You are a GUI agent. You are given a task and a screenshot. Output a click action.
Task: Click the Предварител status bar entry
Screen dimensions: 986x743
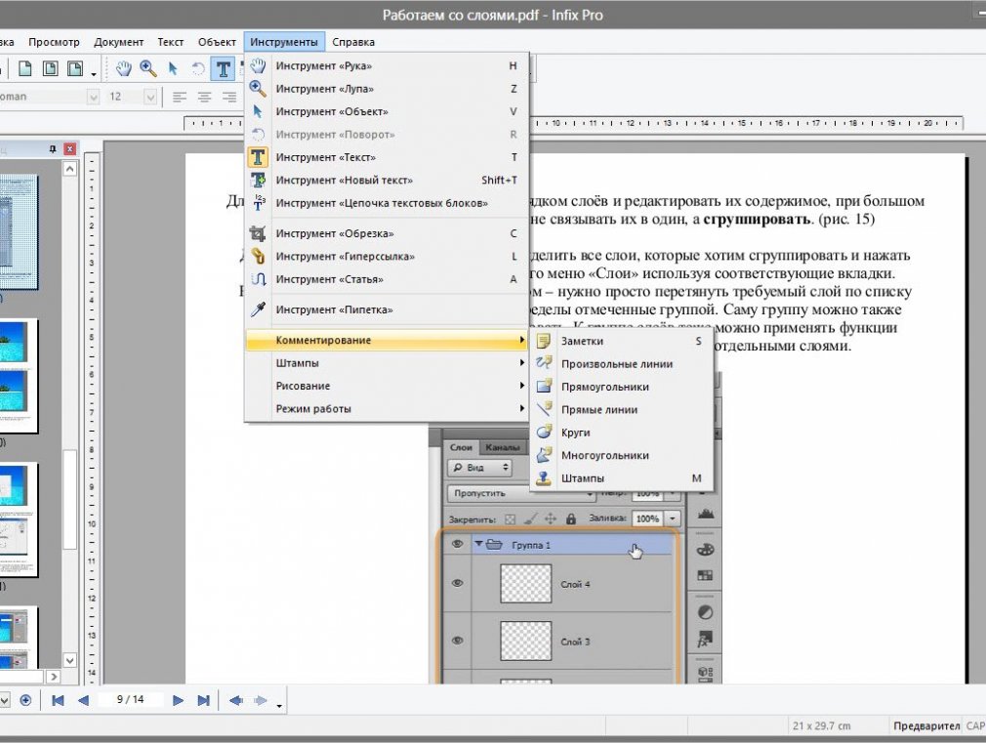click(x=926, y=726)
